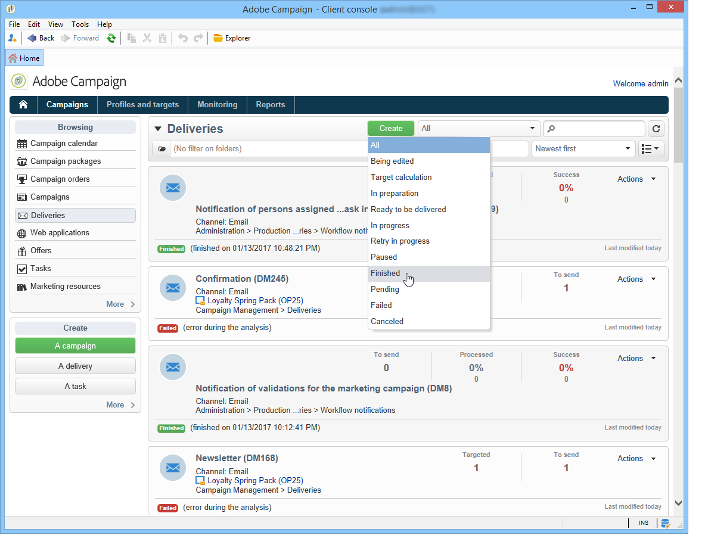Switch to the Reports tab
705x535 pixels.
[x=270, y=105]
